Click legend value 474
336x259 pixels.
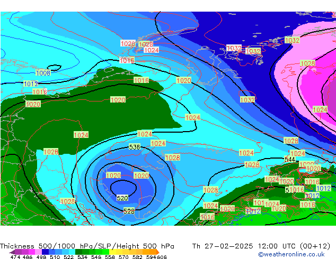[15, 257]
